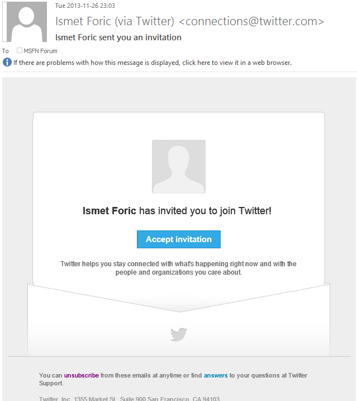Screen dimensions: 357x401
Task: Click the Accept invitation button
Action: [179, 239]
